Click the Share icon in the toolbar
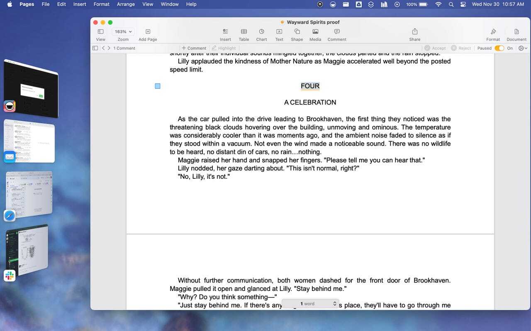Viewport: 531px width, 331px height. point(414,34)
